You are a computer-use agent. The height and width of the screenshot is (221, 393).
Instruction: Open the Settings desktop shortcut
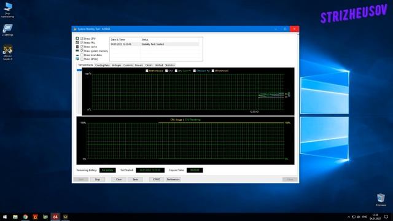click(x=8, y=30)
